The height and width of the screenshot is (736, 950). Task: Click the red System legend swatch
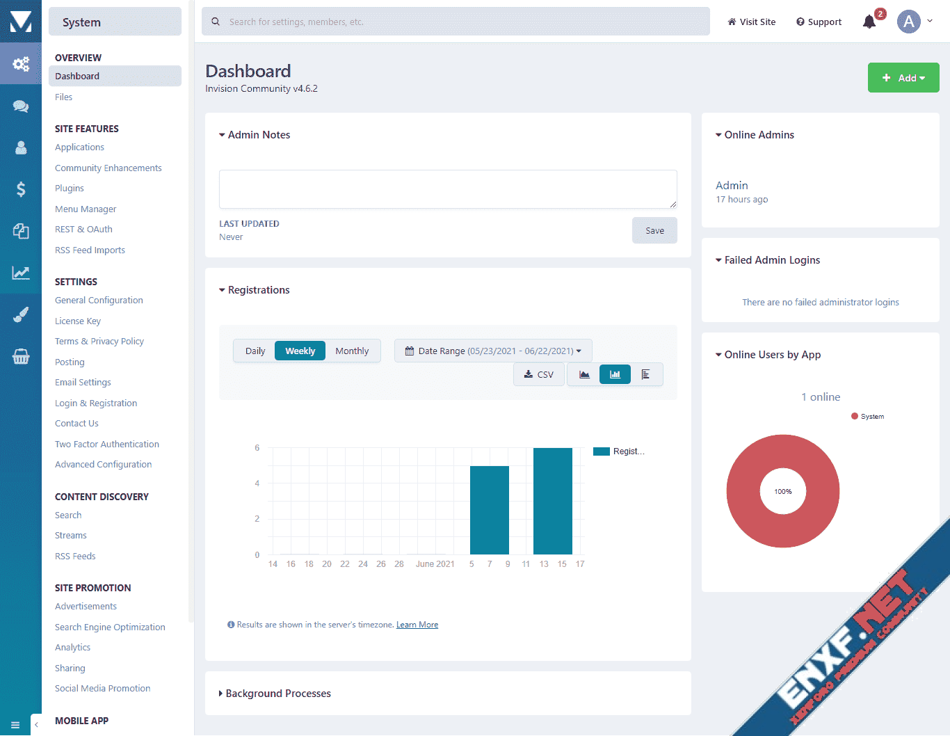click(x=855, y=417)
